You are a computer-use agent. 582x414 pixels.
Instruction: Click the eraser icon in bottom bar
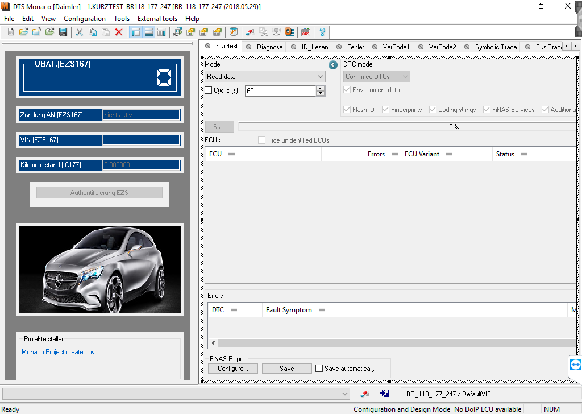click(x=365, y=394)
